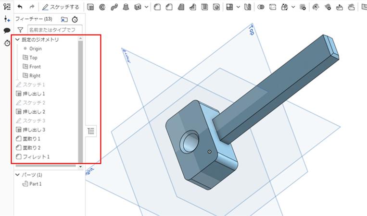This screenshot has width=367, height=216.
Task: Click the feature name filter search field
Action: pyautogui.click(x=53, y=30)
